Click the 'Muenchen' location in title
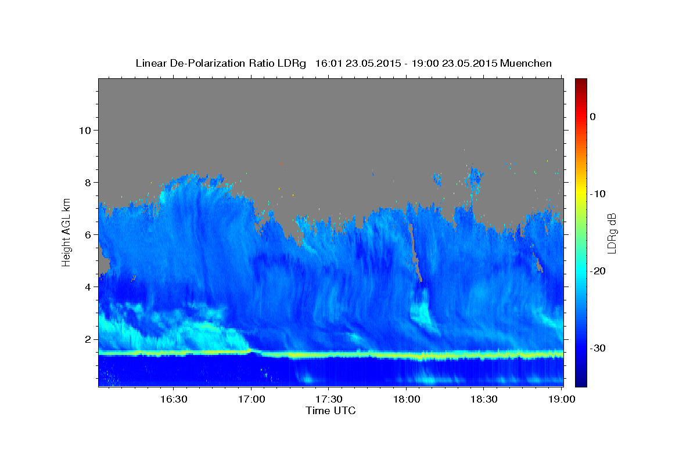This screenshot has width=697, height=464. pos(526,63)
